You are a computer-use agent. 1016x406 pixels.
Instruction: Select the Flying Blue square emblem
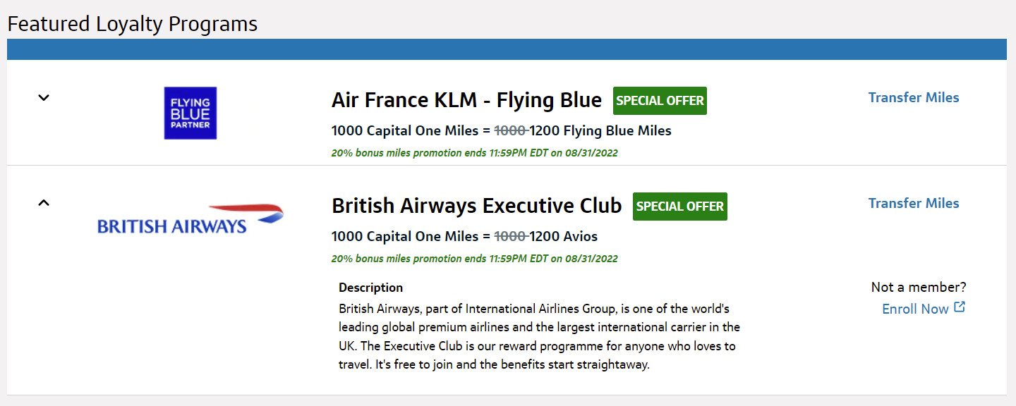pyautogui.click(x=190, y=113)
